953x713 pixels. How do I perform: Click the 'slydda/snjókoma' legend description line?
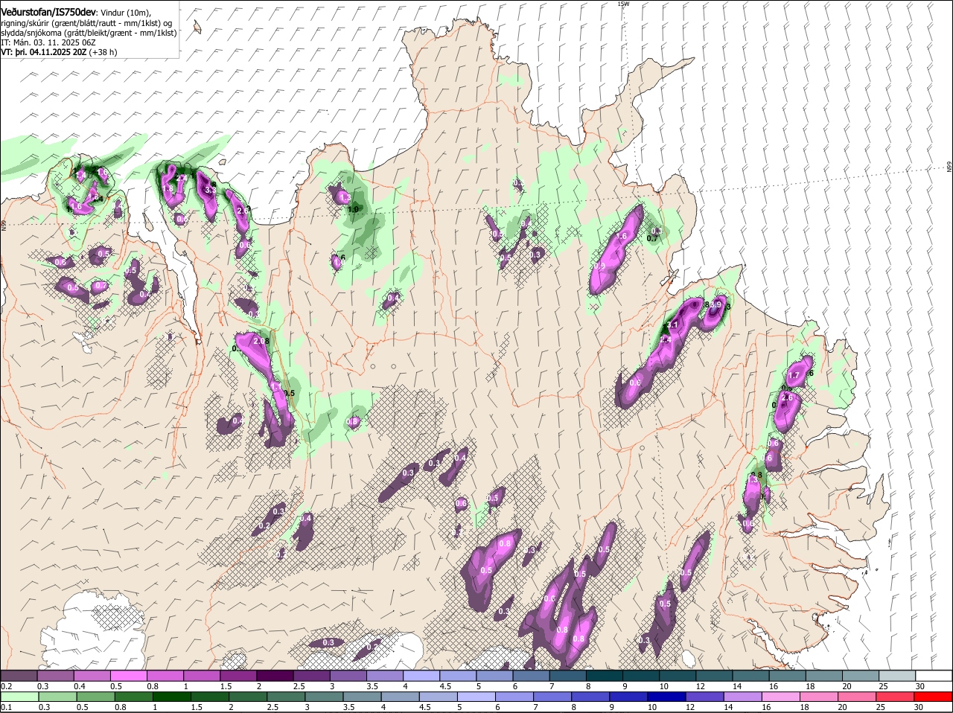[89, 33]
